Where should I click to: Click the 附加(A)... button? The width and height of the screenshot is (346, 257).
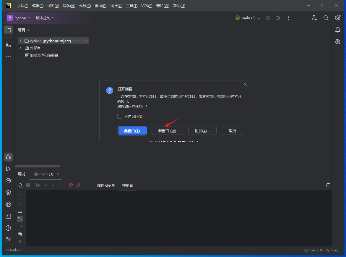point(202,131)
